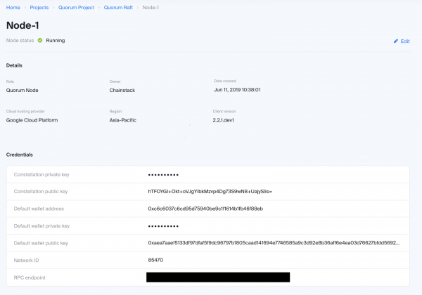Click the pencil icon beside Edit
Image resolution: width=422 pixels, height=295 pixels.
click(396, 41)
